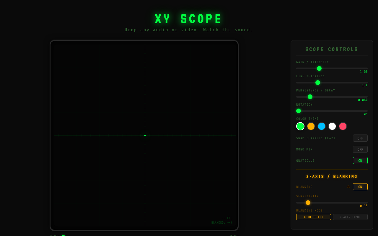Click the Z-Axis / Blanking heading
The height and width of the screenshot is (236, 378).
tap(332, 177)
